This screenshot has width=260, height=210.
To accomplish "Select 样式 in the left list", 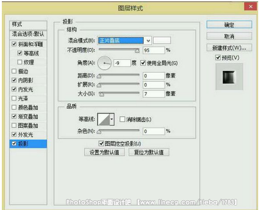I will [28, 25].
